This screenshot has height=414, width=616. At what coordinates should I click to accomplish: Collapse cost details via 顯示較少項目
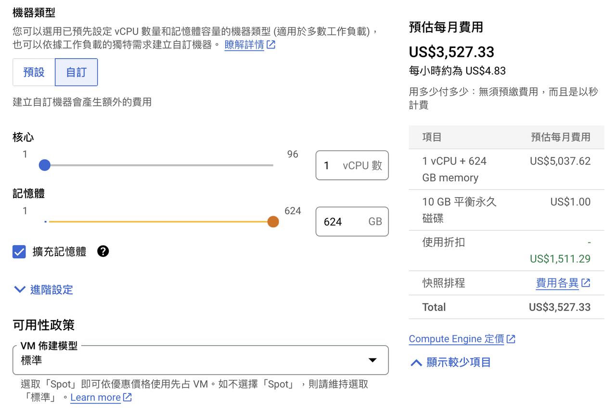click(x=450, y=362)
